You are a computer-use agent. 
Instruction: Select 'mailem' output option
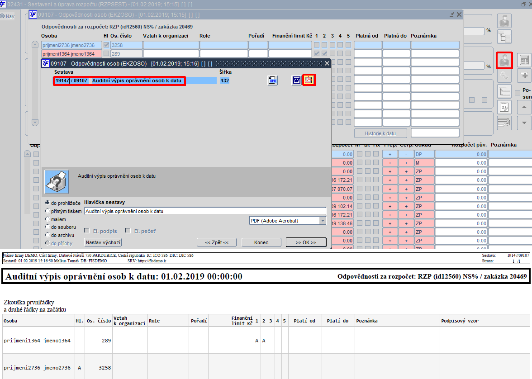pyautogui.click(x=47, y=219)
